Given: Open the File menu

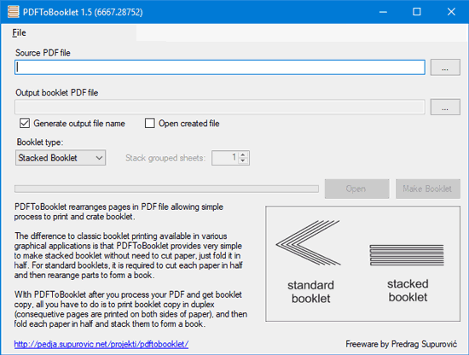Looking at the screenshot, I should pyautogui.click(x=19, y=32).
